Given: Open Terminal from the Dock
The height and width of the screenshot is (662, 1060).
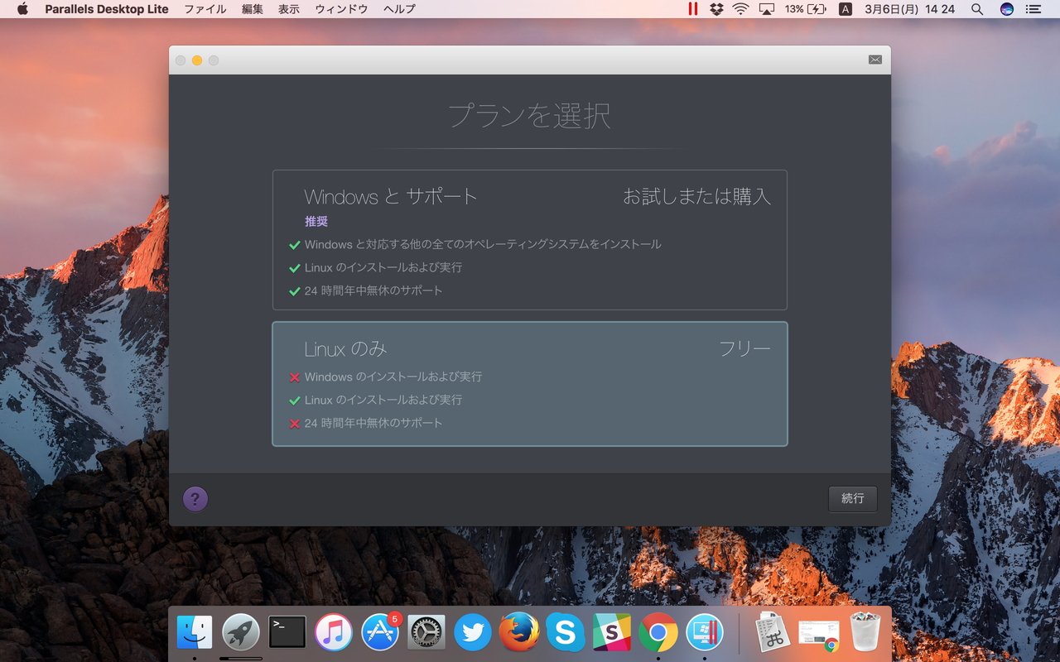Looking at the screenshot, I should pyautogui.click(x=287, y=632).
